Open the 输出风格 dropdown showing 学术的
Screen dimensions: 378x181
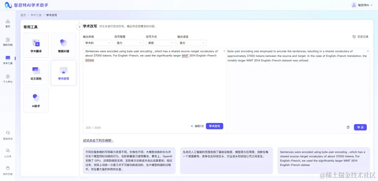97,43
